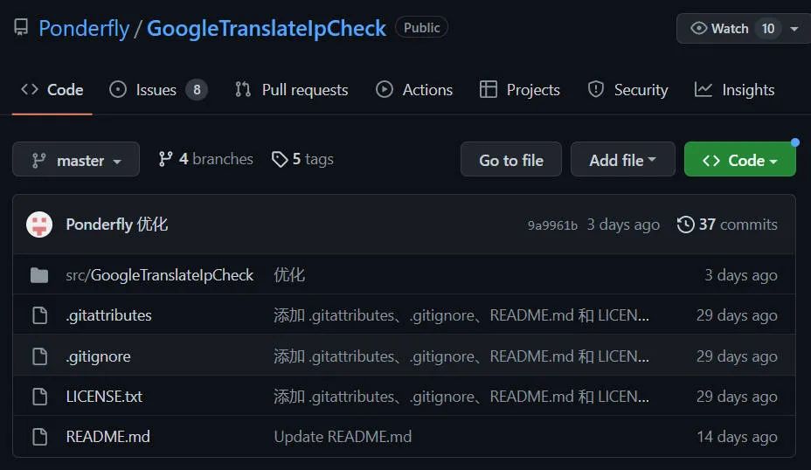Open the LICENSE.txt file
The image size is (811, 470).
click(x=104, y=397)
